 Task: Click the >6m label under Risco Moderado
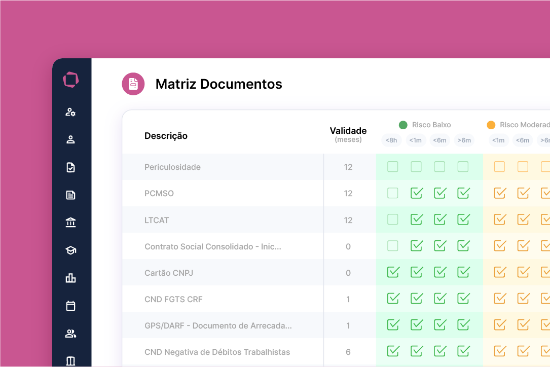(x=545, y=140)
